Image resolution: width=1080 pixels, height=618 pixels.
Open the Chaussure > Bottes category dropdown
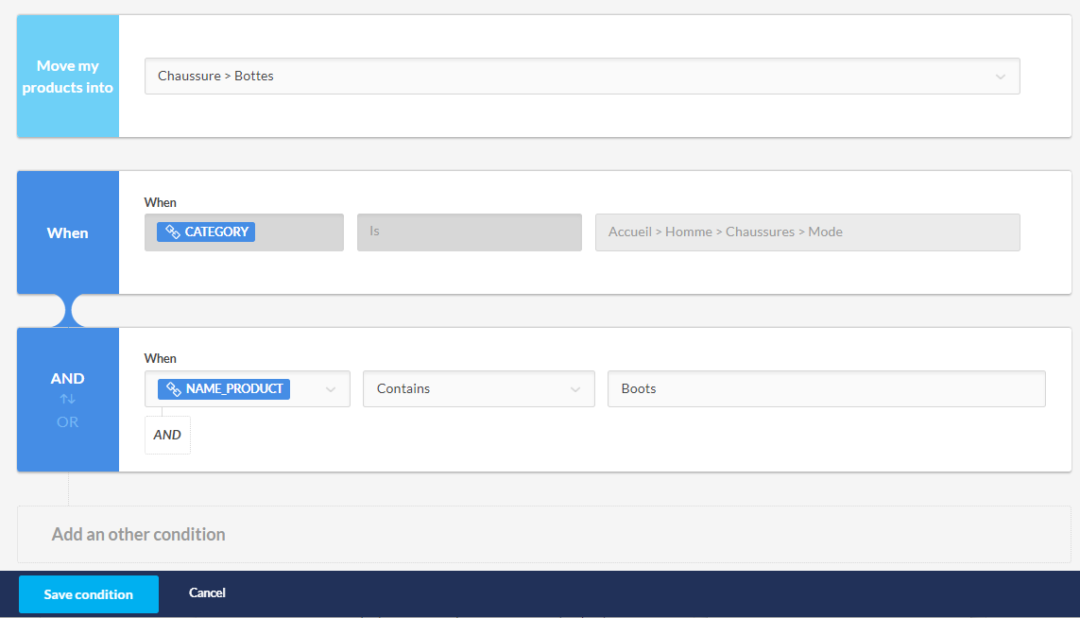[x=567, y=77]
